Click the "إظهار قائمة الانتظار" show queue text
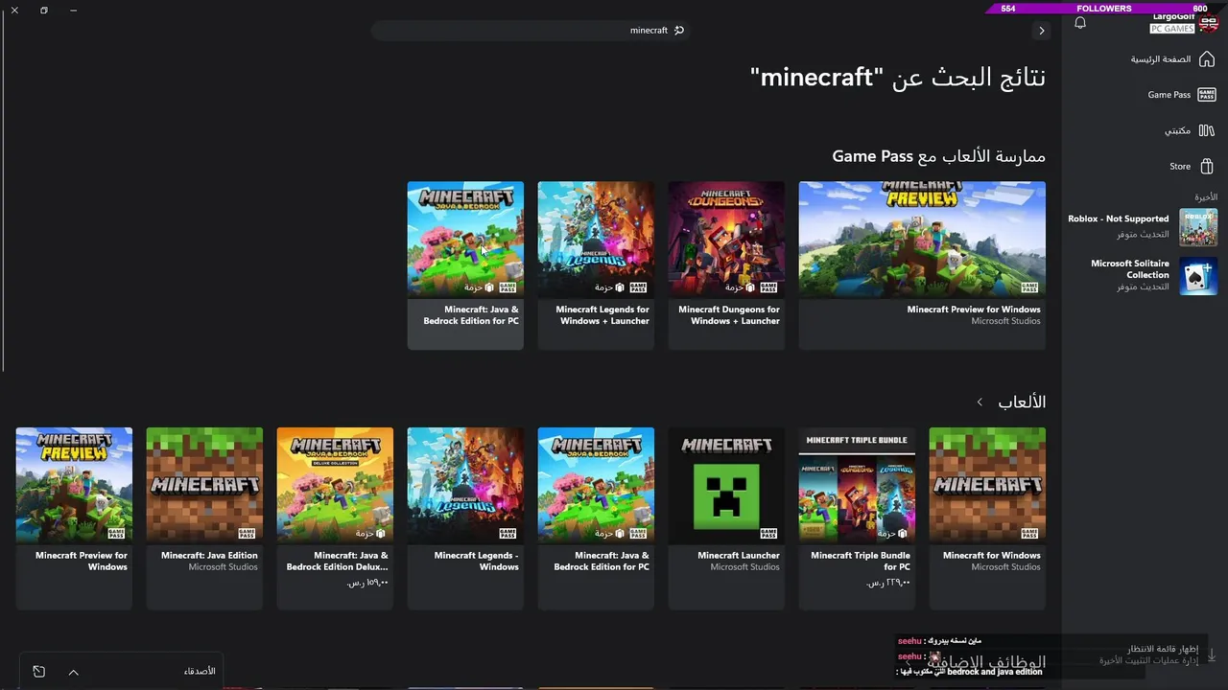The image size is (1228, 690). [x=1163, y=649]
